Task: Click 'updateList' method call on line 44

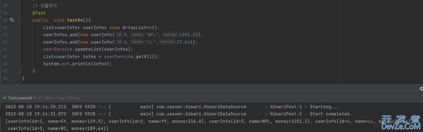Action: click(x=88, y=49)
